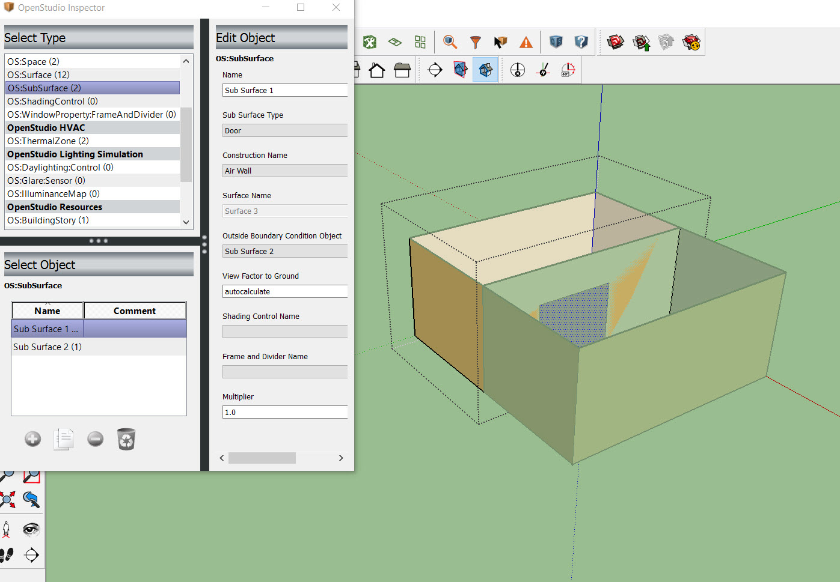Click the info tool cursor-with-box icon
Screen dimensions: 840x582
(500, 42)
